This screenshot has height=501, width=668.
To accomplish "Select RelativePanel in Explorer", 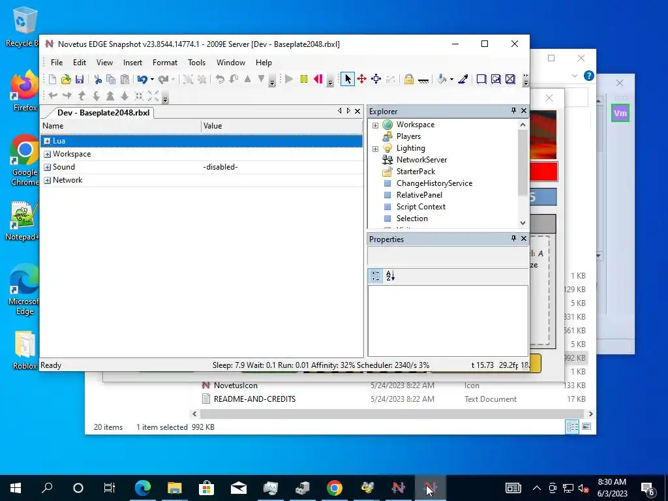I will [419, 194].
